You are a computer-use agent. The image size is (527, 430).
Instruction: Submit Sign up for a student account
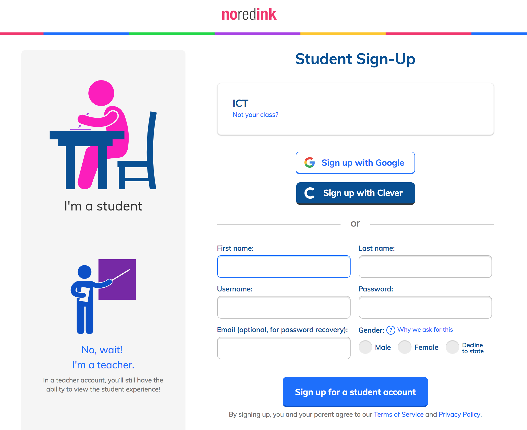pyautogui.click(x=355, y=392)
